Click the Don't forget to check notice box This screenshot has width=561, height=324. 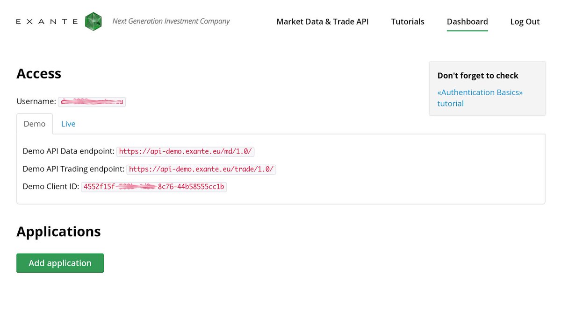point(487,88)
